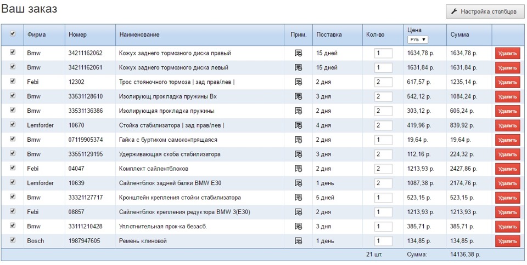Open note icon for part 34211162061
Viewport: 527px width, 265px height.
coord(298,67)
